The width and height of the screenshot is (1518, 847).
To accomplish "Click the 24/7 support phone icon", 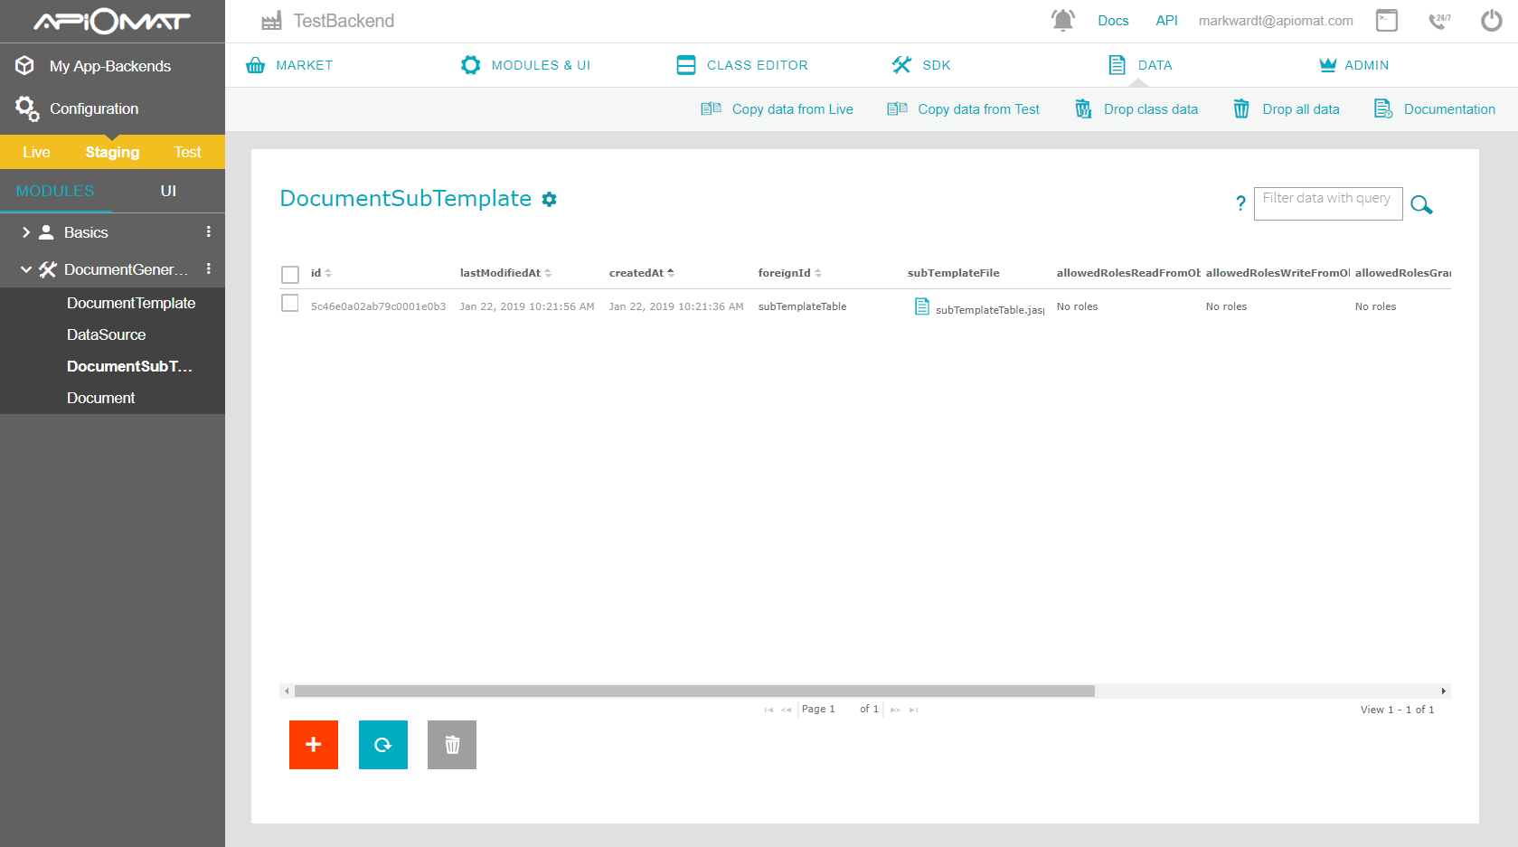I will pyautogui.click(x=1439, y=20).
